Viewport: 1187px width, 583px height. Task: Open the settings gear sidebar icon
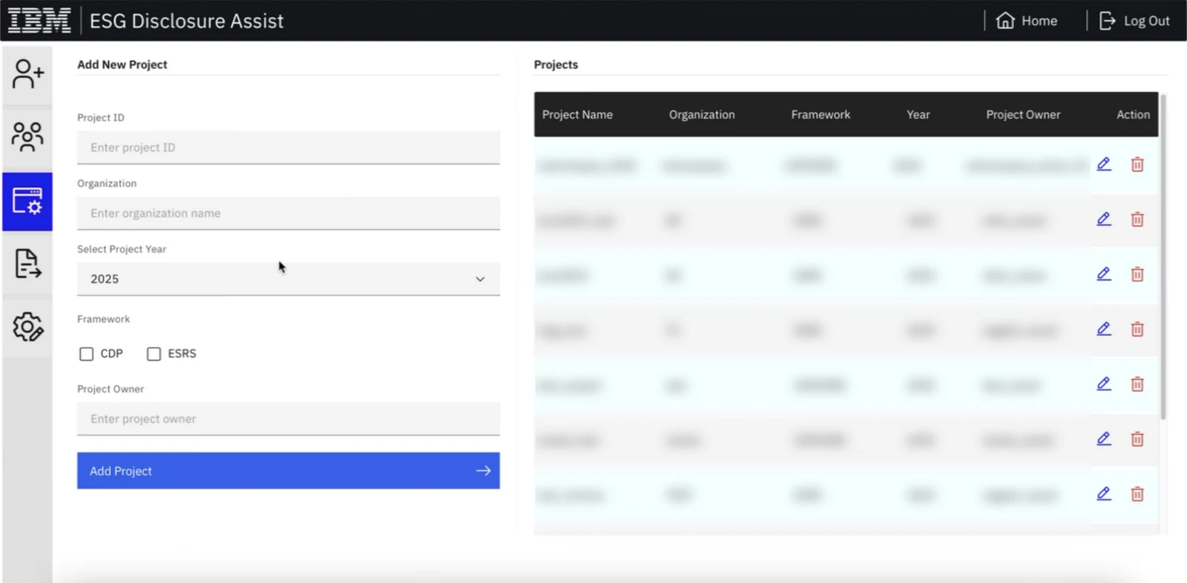click(x=27, y=327)
